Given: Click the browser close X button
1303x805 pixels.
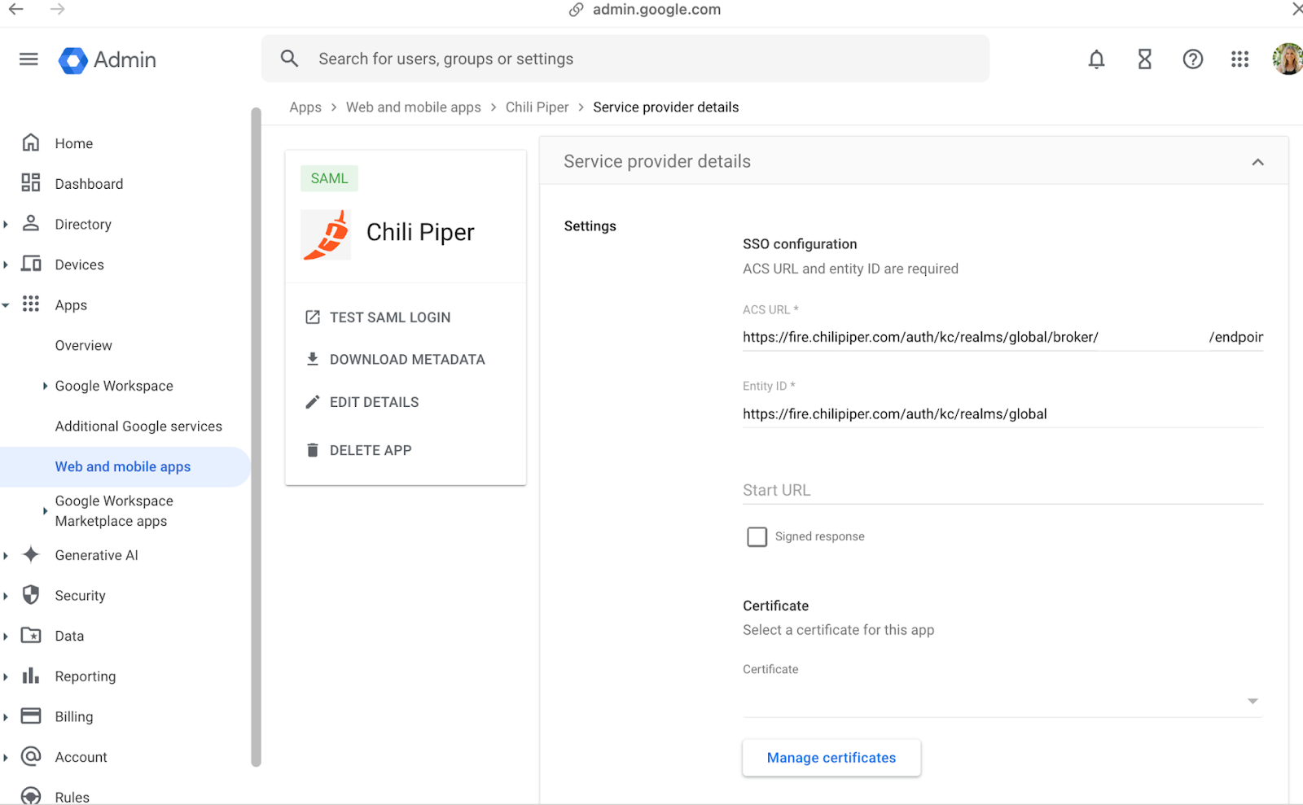Looking at the screenshot, I should click(x=1296, y=9).
